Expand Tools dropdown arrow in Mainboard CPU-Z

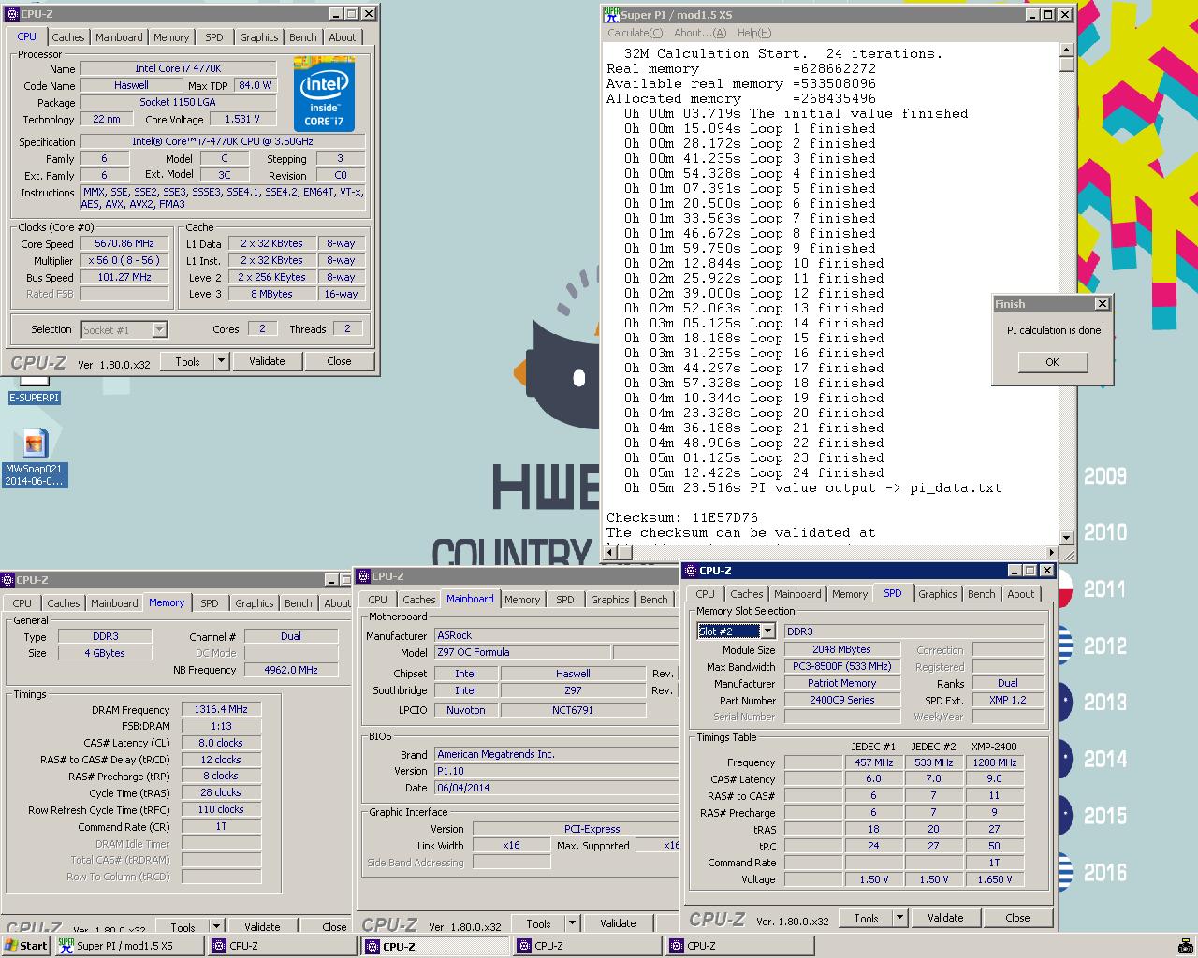tap(572, 923)
